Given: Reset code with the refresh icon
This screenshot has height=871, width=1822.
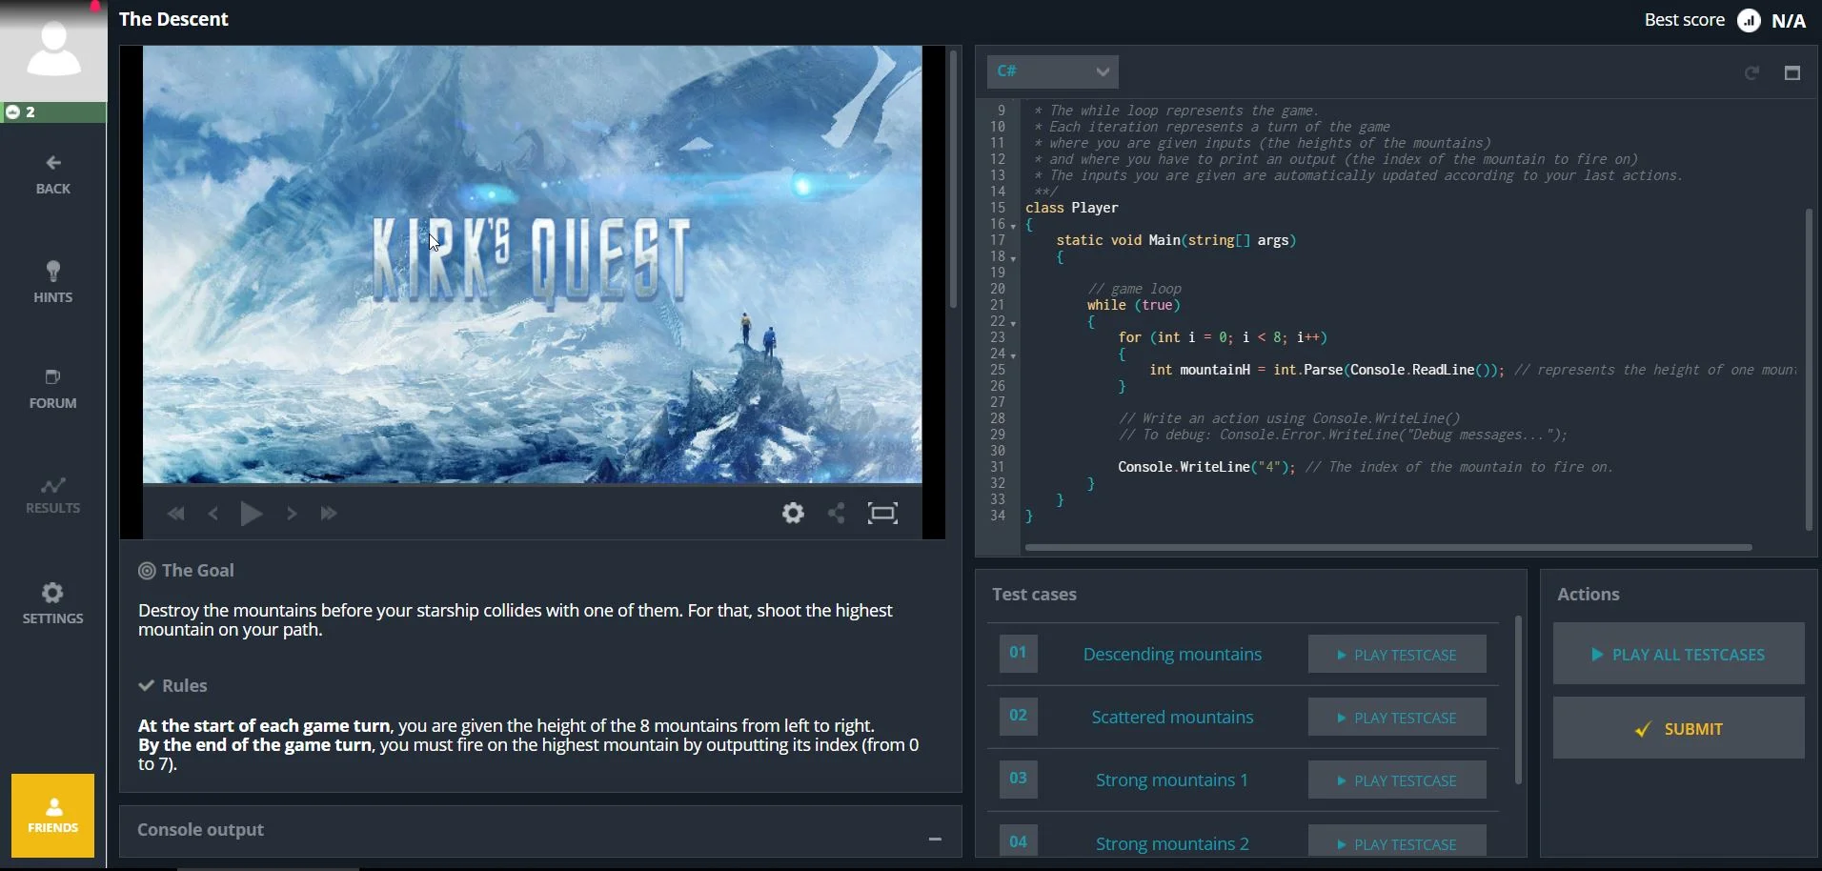Looking at the screenshot, I should tap(1751, 73).
